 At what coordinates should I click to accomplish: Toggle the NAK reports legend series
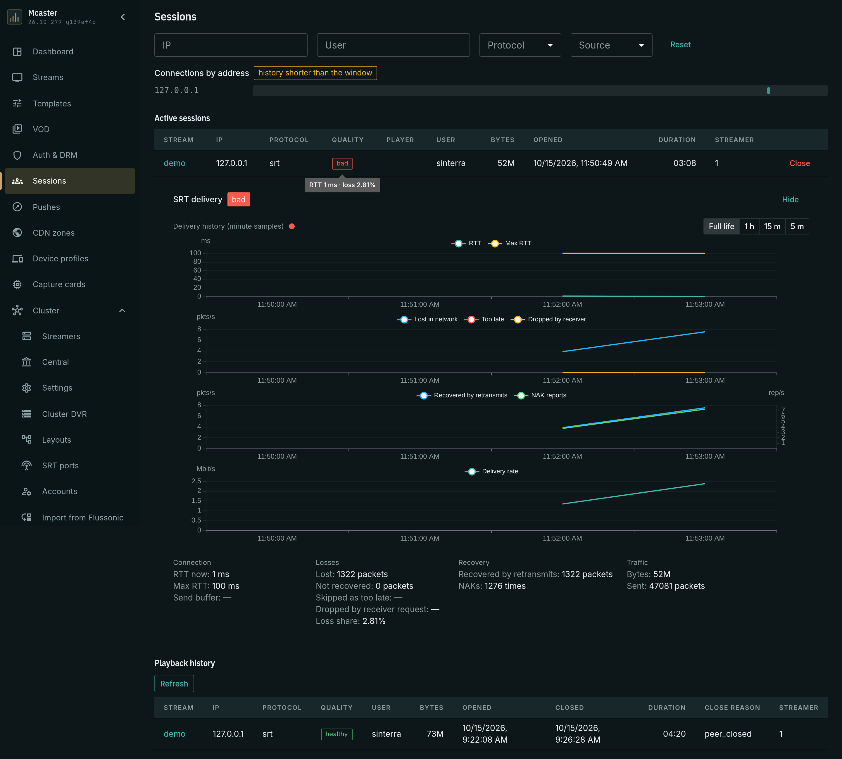(x=540, y=395)
